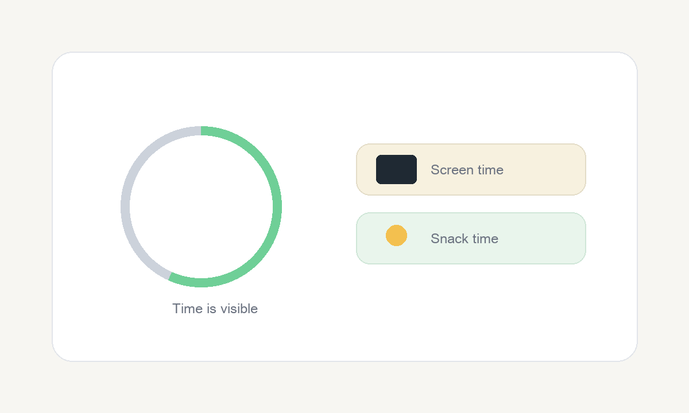Click the word "visible" under the timer
The width and height of the screenshot is (689, 413).
[238, 309]
